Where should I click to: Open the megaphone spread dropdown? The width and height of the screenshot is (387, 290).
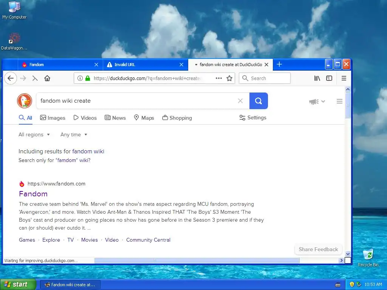tap(317, 101)
